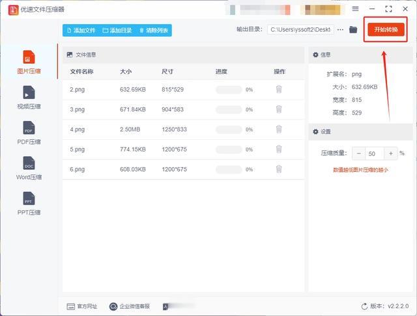
Task: Select file row 3.png
Action: pos(183,110)
